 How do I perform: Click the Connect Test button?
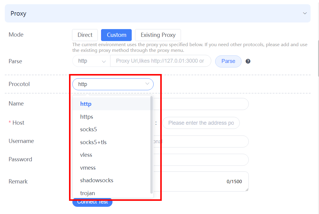pyautogui.click(x=92, y=202)
